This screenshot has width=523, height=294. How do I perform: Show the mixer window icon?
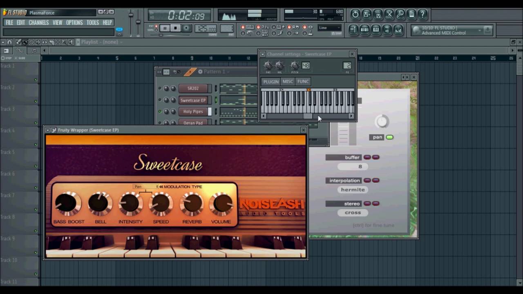tap(398, 30)
